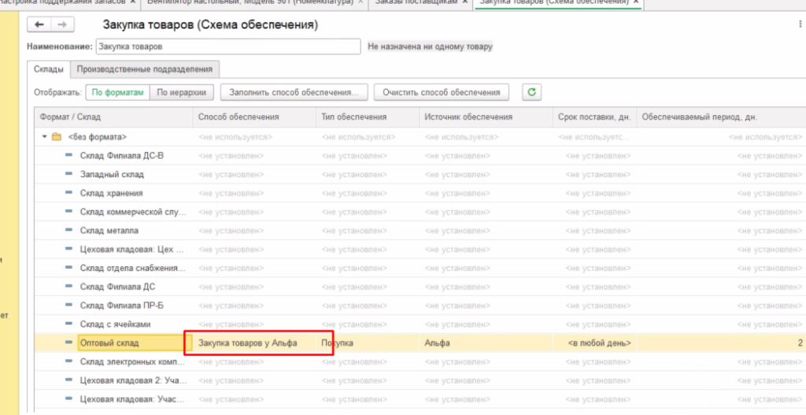Click the Закупка товаров у Альфа cell
Viewport: 806px width, 415px height.
point(248,343)
